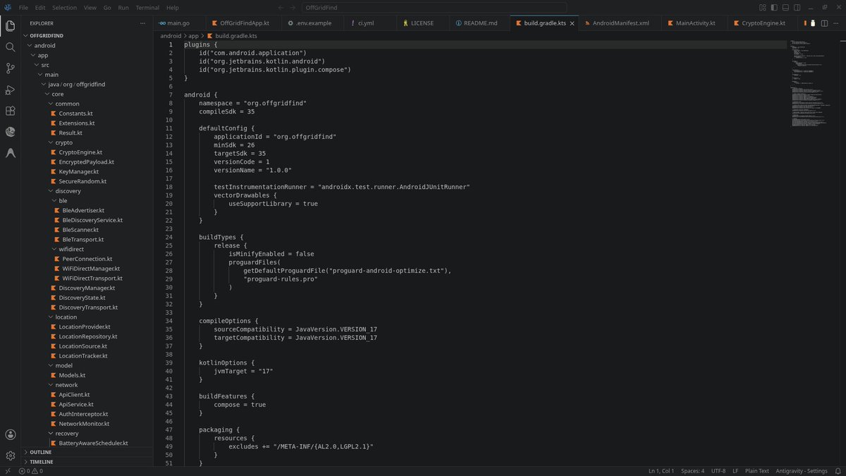
Task: Collapse the core folder
Action: pyautogui.click(x=88, y=94)
